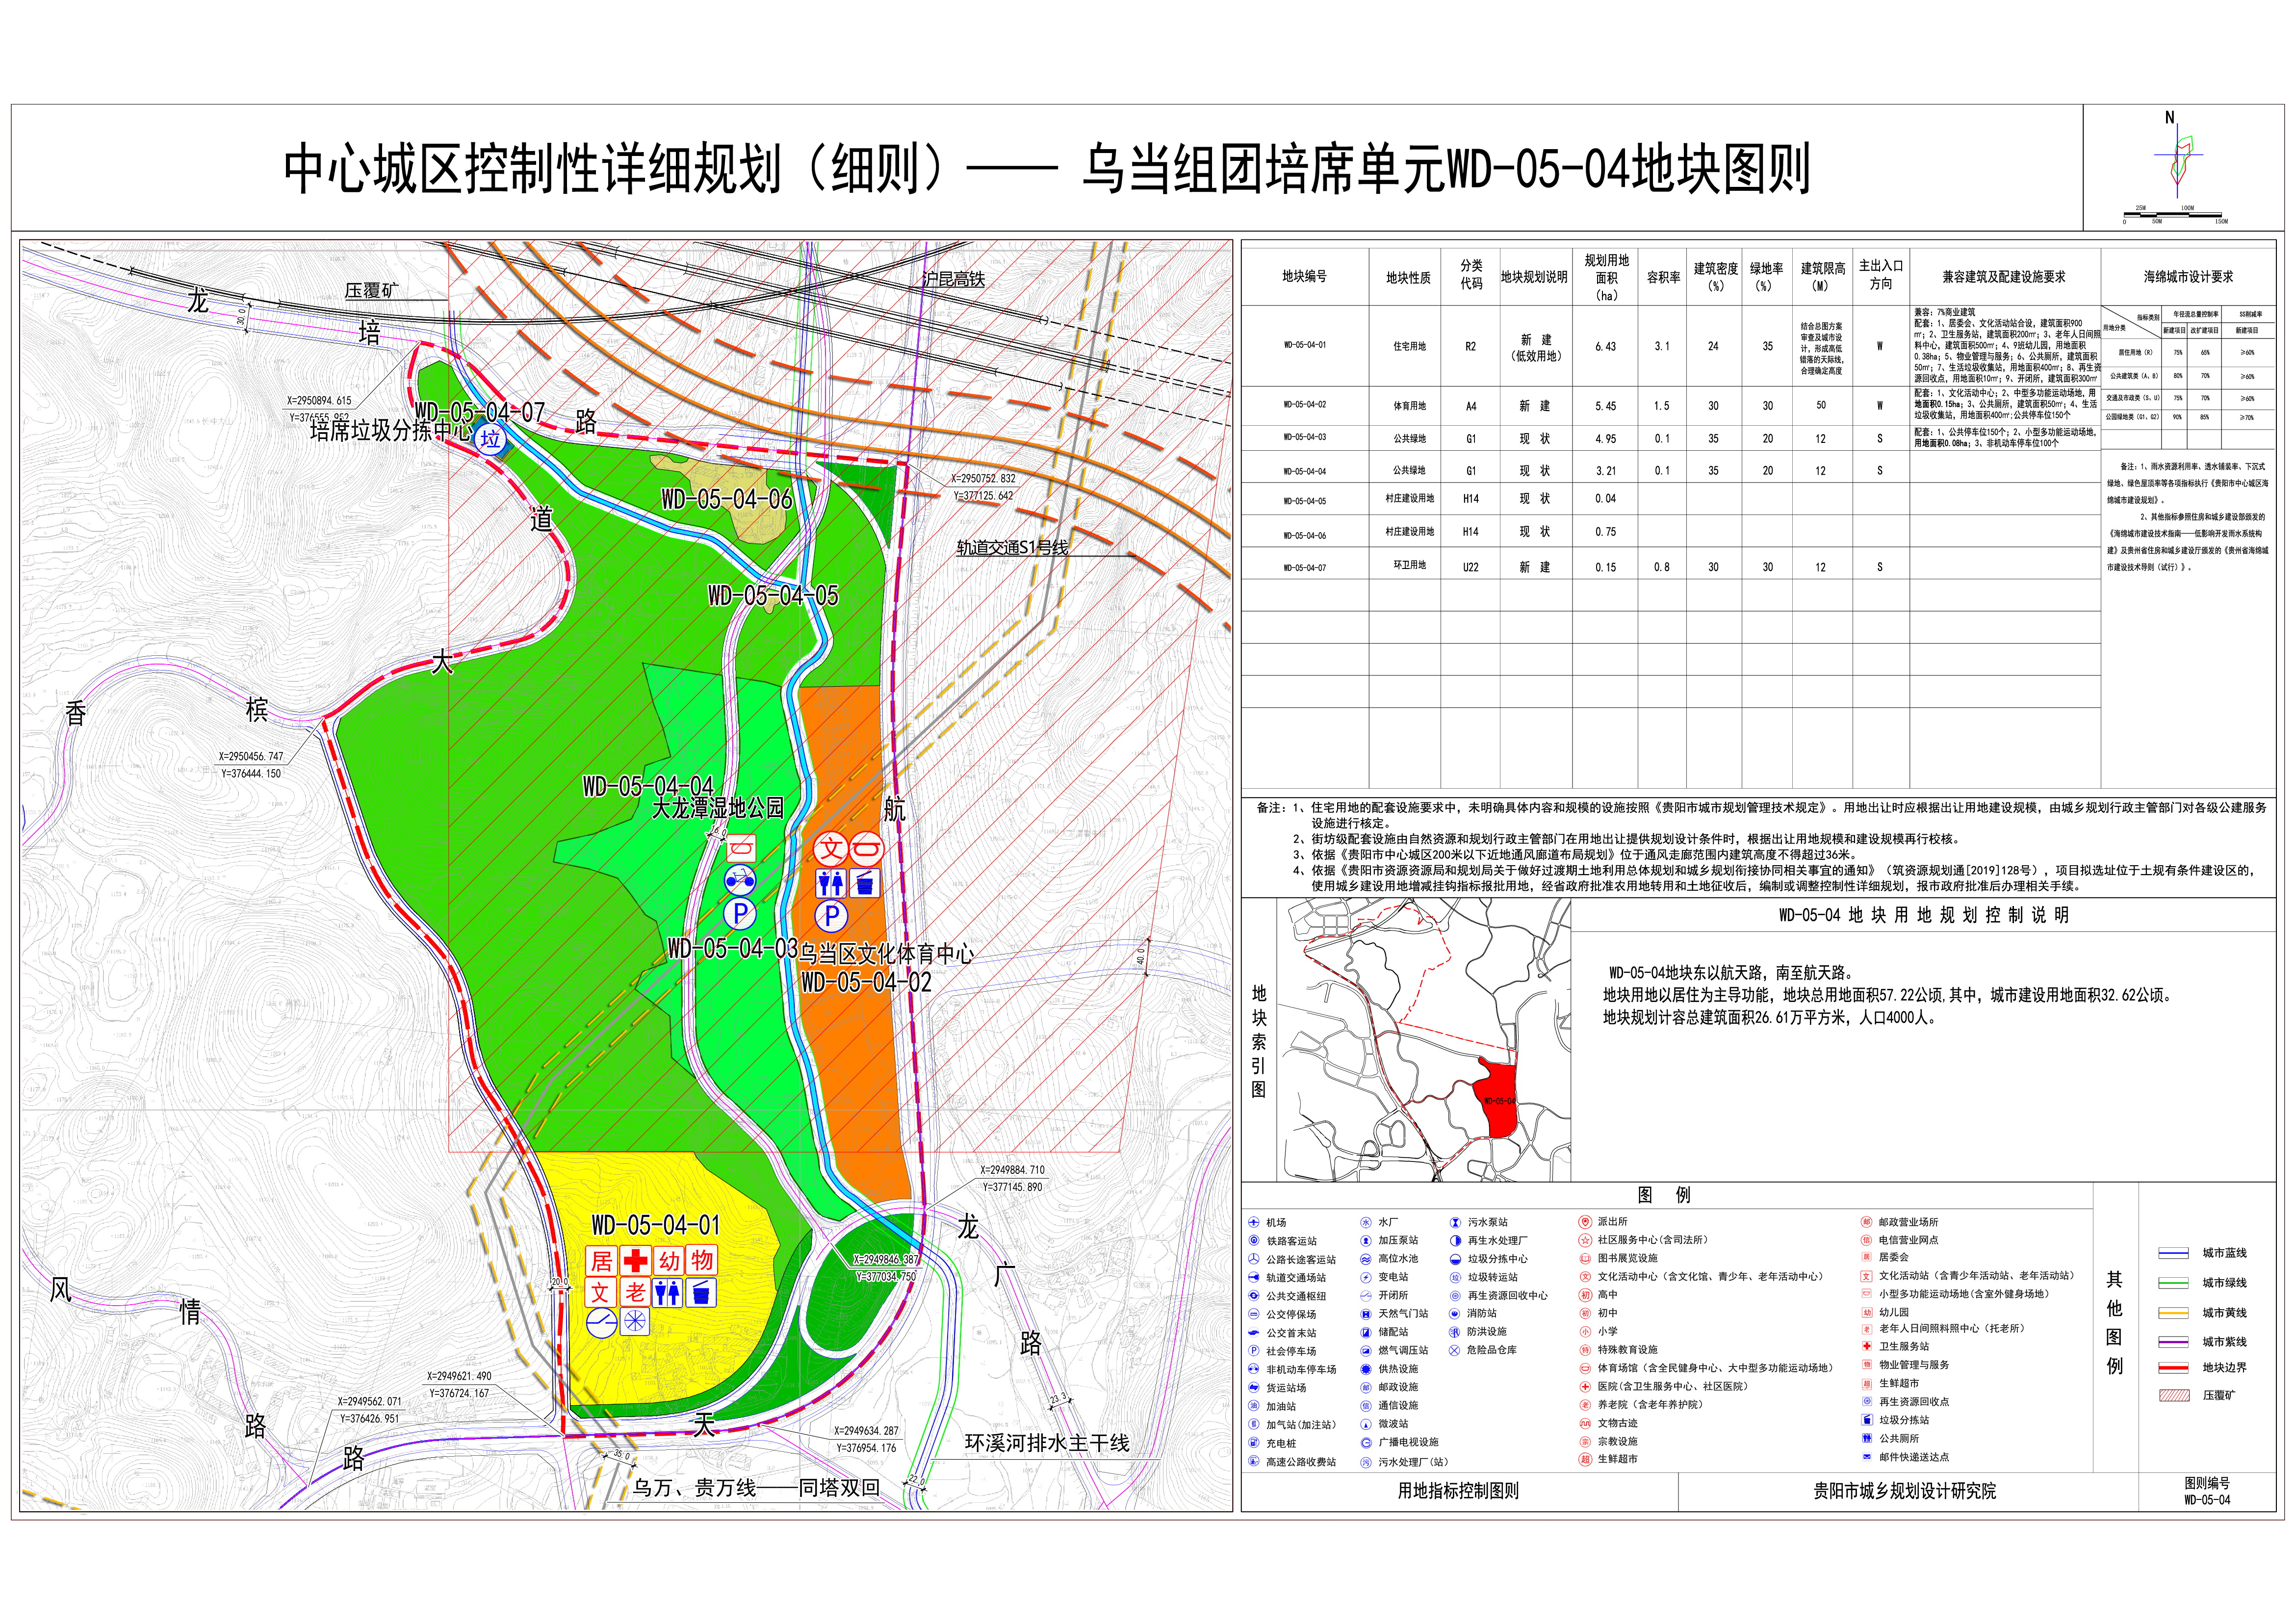Click the red circled 文 icon in the orange plot
This screenshot has width=2296, height=1624.
831,850
